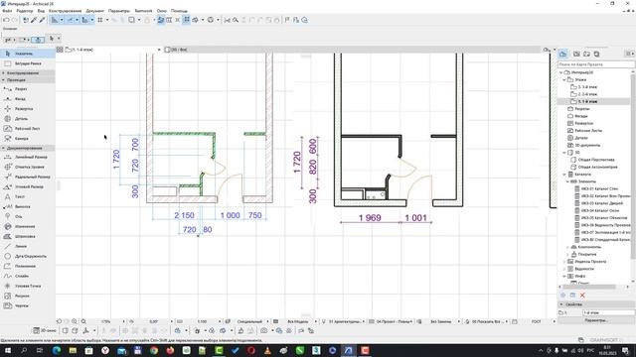
Task: Open the Документ menu
Action: (95, 11)
